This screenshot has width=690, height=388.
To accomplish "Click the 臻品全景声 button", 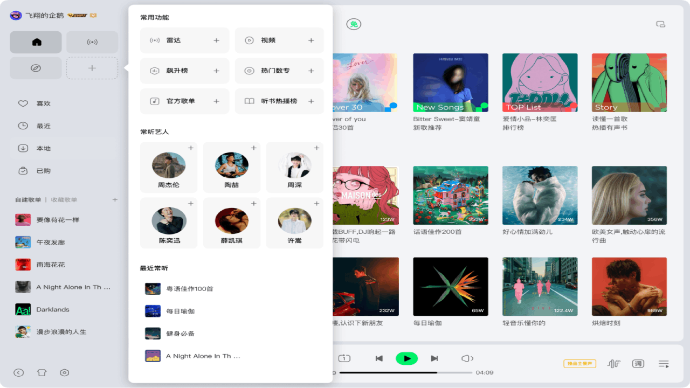I will [578, 364].
